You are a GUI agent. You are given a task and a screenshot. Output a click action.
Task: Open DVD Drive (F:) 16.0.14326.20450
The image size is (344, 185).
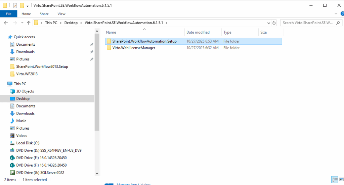(x=41, y=165)
